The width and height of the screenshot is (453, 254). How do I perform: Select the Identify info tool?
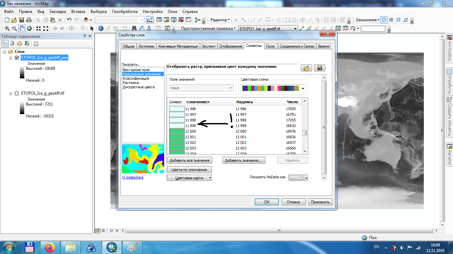click(x=101, y=28)
